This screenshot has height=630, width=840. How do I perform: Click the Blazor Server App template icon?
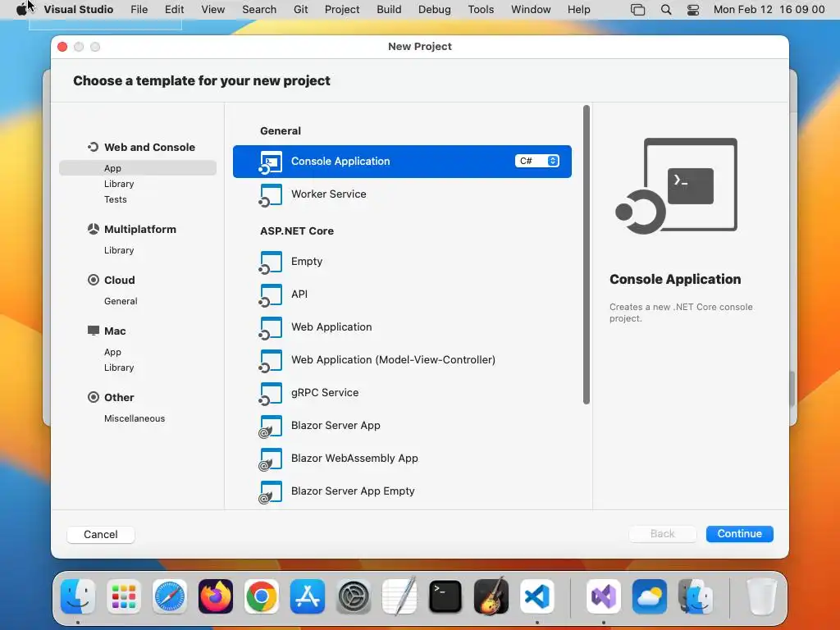pos(271,427)
